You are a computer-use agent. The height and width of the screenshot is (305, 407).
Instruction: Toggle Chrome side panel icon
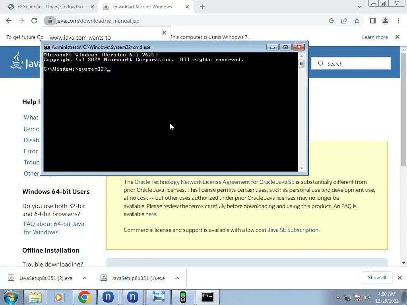click(x=373, y=21)
